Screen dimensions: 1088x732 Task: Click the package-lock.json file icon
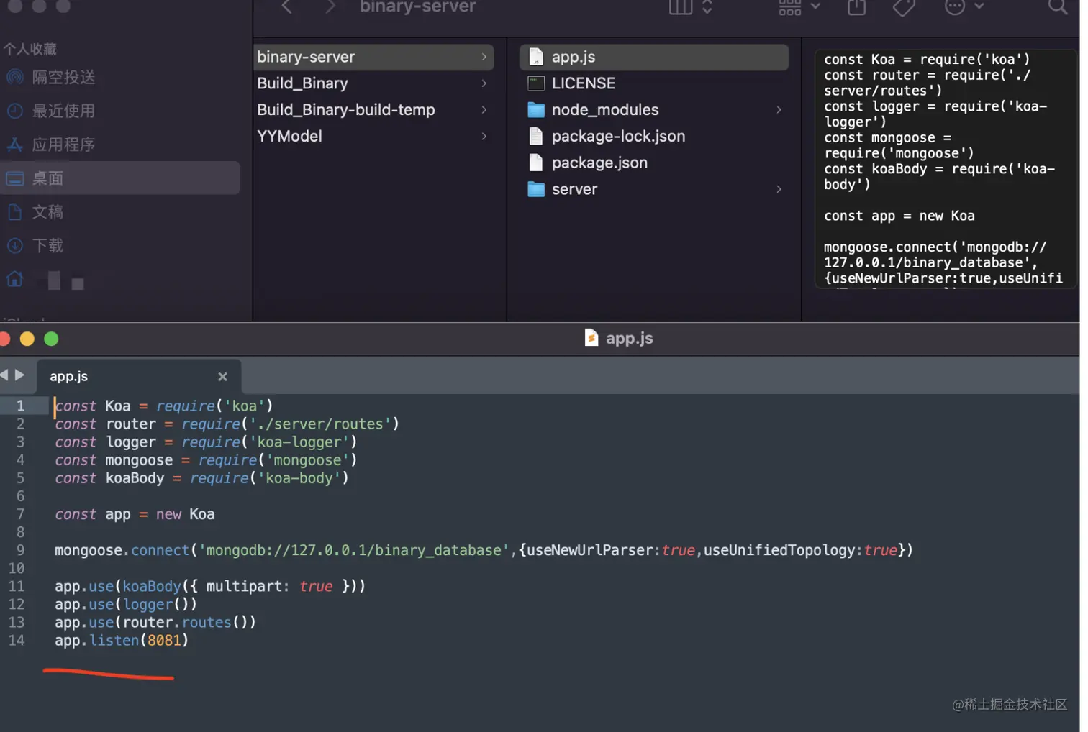[535, 136]
